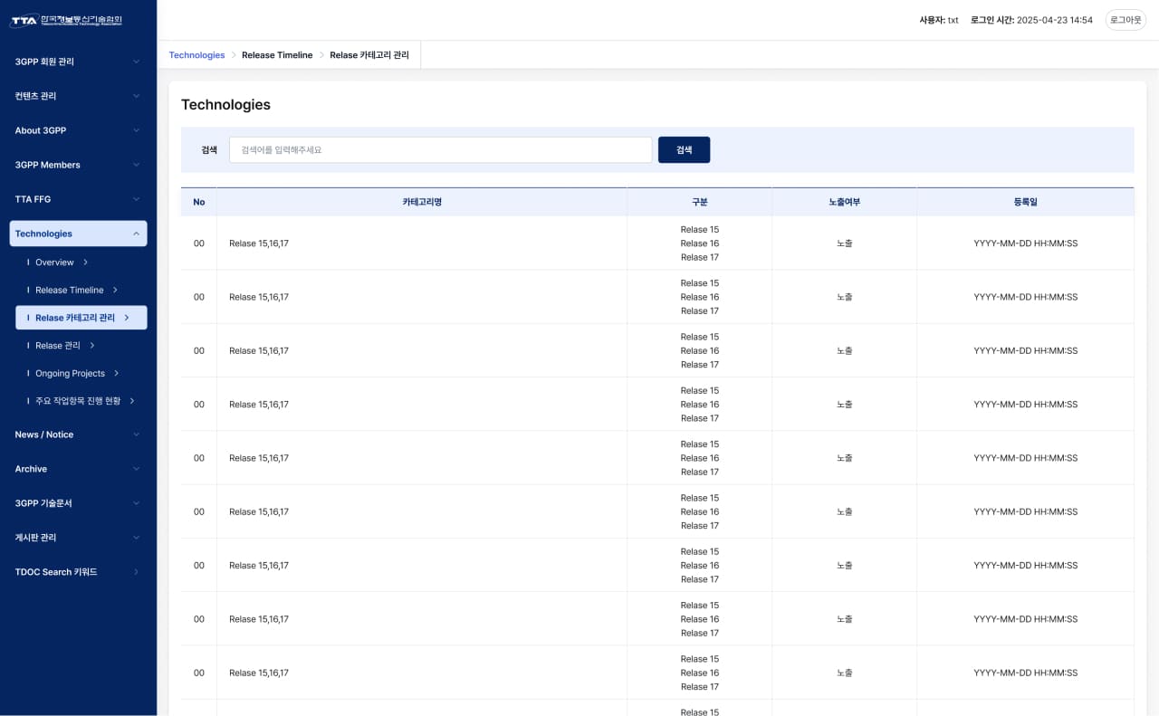Open the About 3GPP menu chevron
Viewport: 1159px width, 716px height.
pos(136,130)
